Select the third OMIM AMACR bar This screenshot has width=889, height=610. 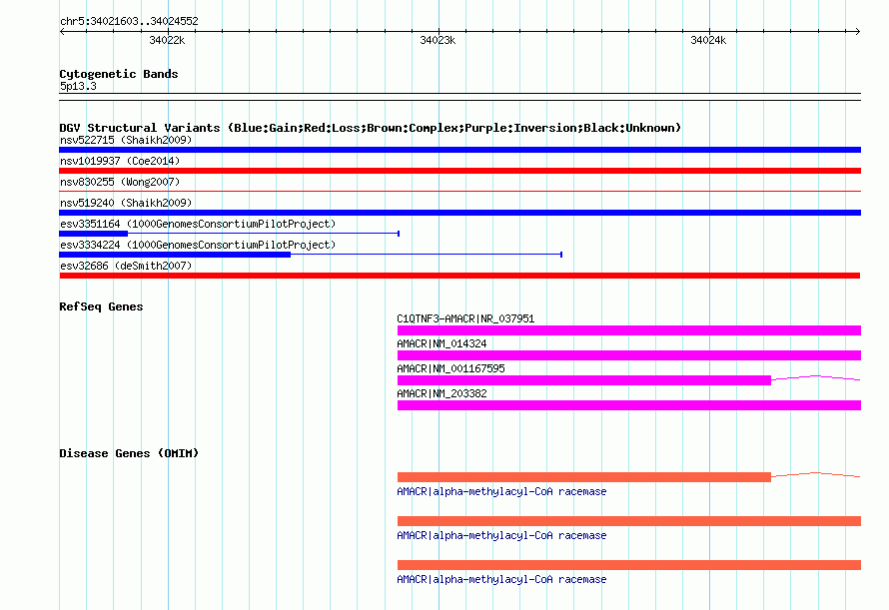click(x=629, y=565)
